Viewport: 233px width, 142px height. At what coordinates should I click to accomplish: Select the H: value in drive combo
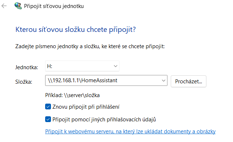50,66
